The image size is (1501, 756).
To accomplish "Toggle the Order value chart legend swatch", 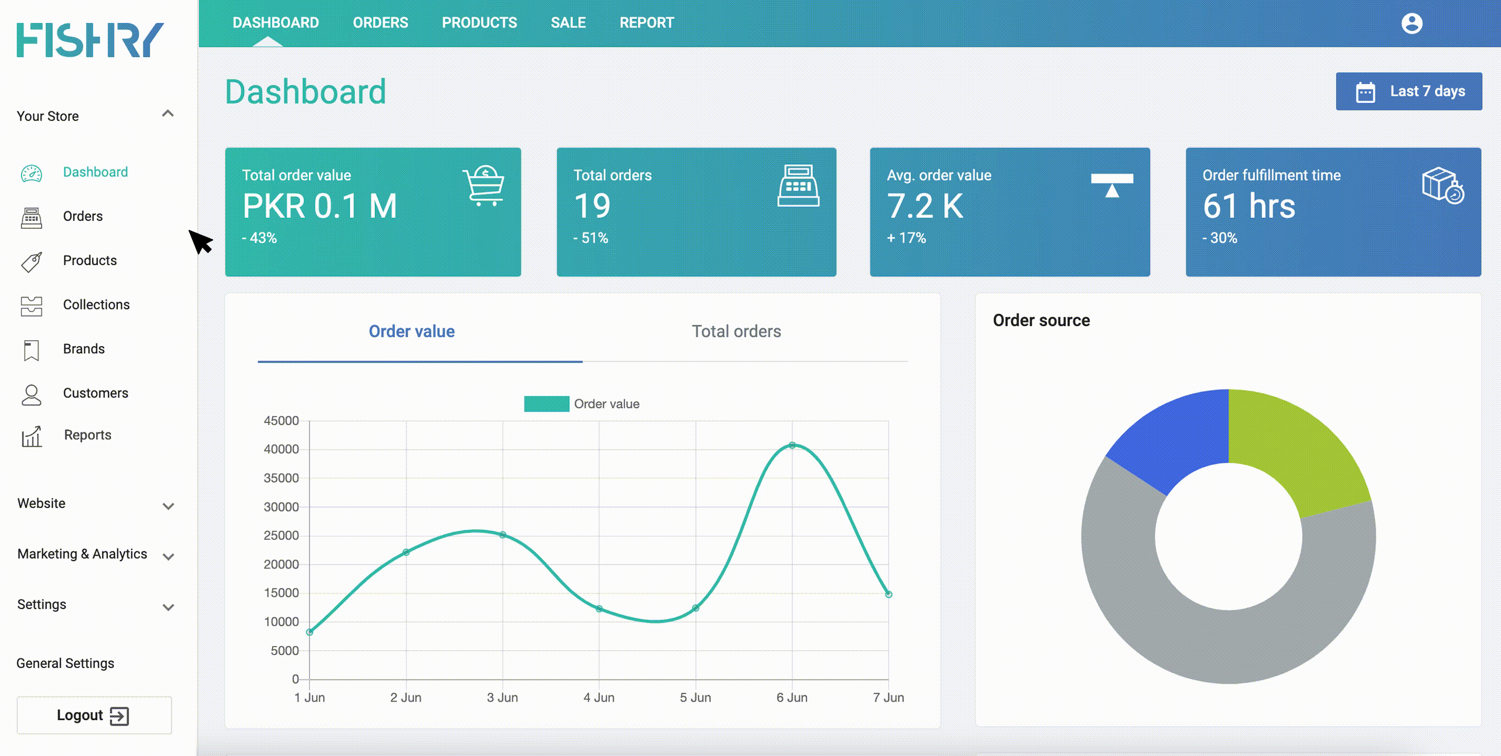I will pyautogui.click(x=546, y=404).
